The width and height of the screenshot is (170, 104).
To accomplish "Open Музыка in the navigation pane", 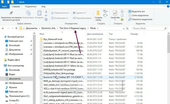I will pyautogui.click(x=13, y=87).
